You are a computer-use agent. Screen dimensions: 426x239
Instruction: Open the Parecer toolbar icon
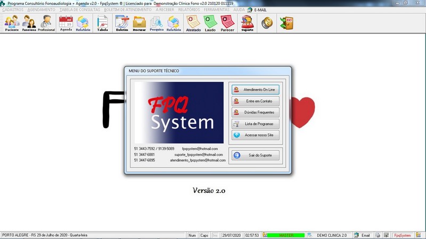tap(228, 23)
